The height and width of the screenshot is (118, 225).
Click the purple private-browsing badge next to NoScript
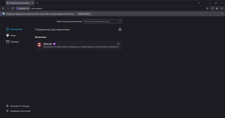coord(54,44)
